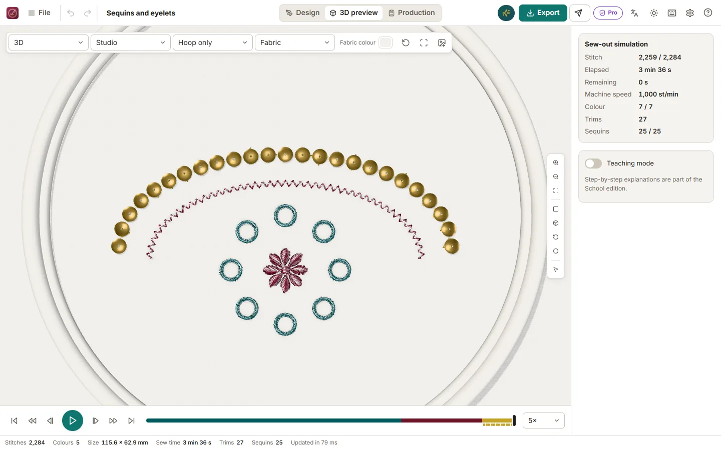721x450 pixels.
Task: Undo the last action
Action: [71, 13]
